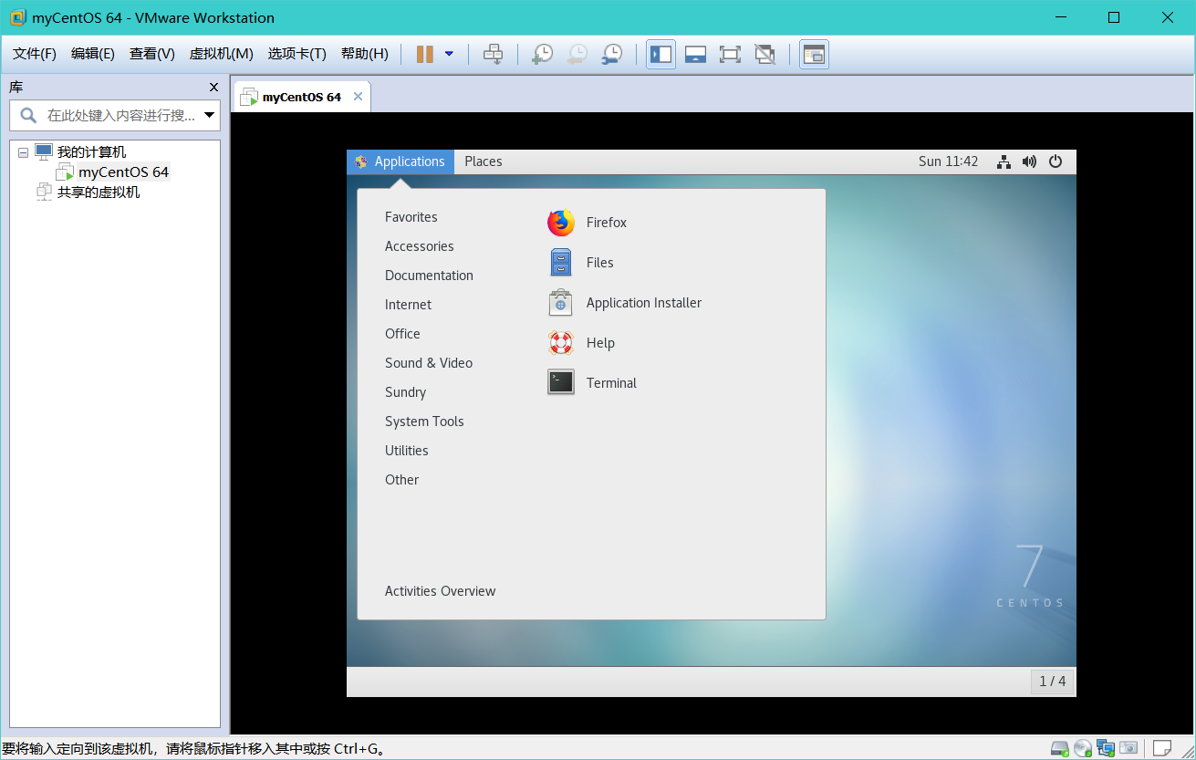Click the 1 / 4 workspace switcher
Screen dimensions: 1196x760
click(1052, 682)
